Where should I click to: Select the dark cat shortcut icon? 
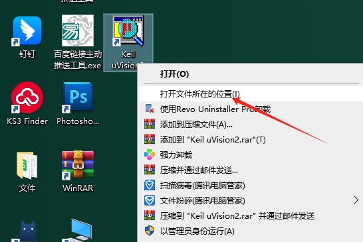coord(27,231)
